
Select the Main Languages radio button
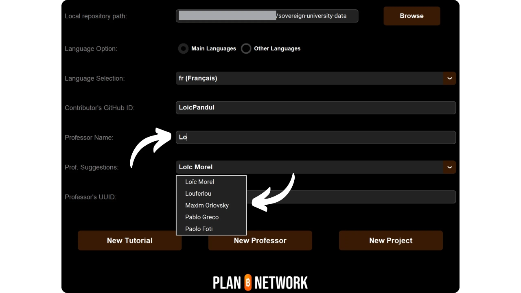click(183, 48)
